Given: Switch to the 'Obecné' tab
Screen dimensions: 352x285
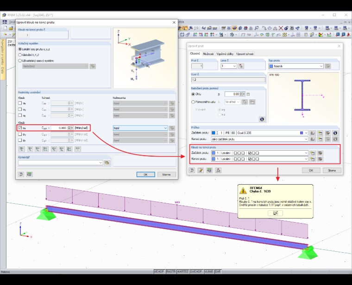Looking at the screenshot, I should coord(195,54).
